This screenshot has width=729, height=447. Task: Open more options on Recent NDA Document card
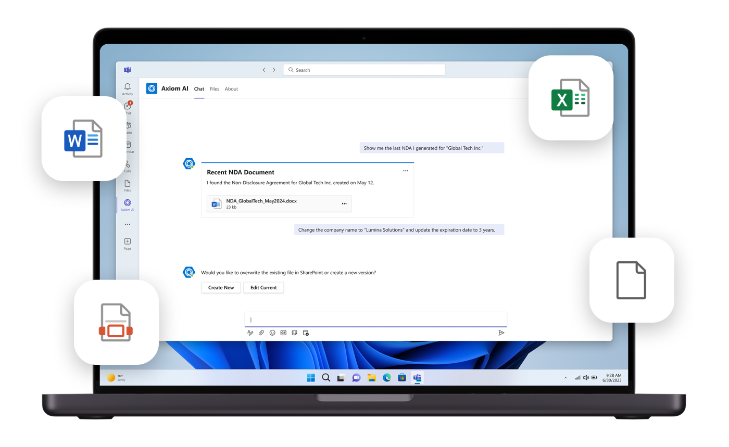point(406,171)
